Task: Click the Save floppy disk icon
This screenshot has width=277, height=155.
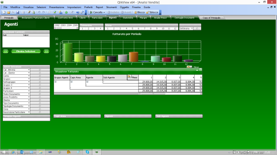Action: pos(18,12)
